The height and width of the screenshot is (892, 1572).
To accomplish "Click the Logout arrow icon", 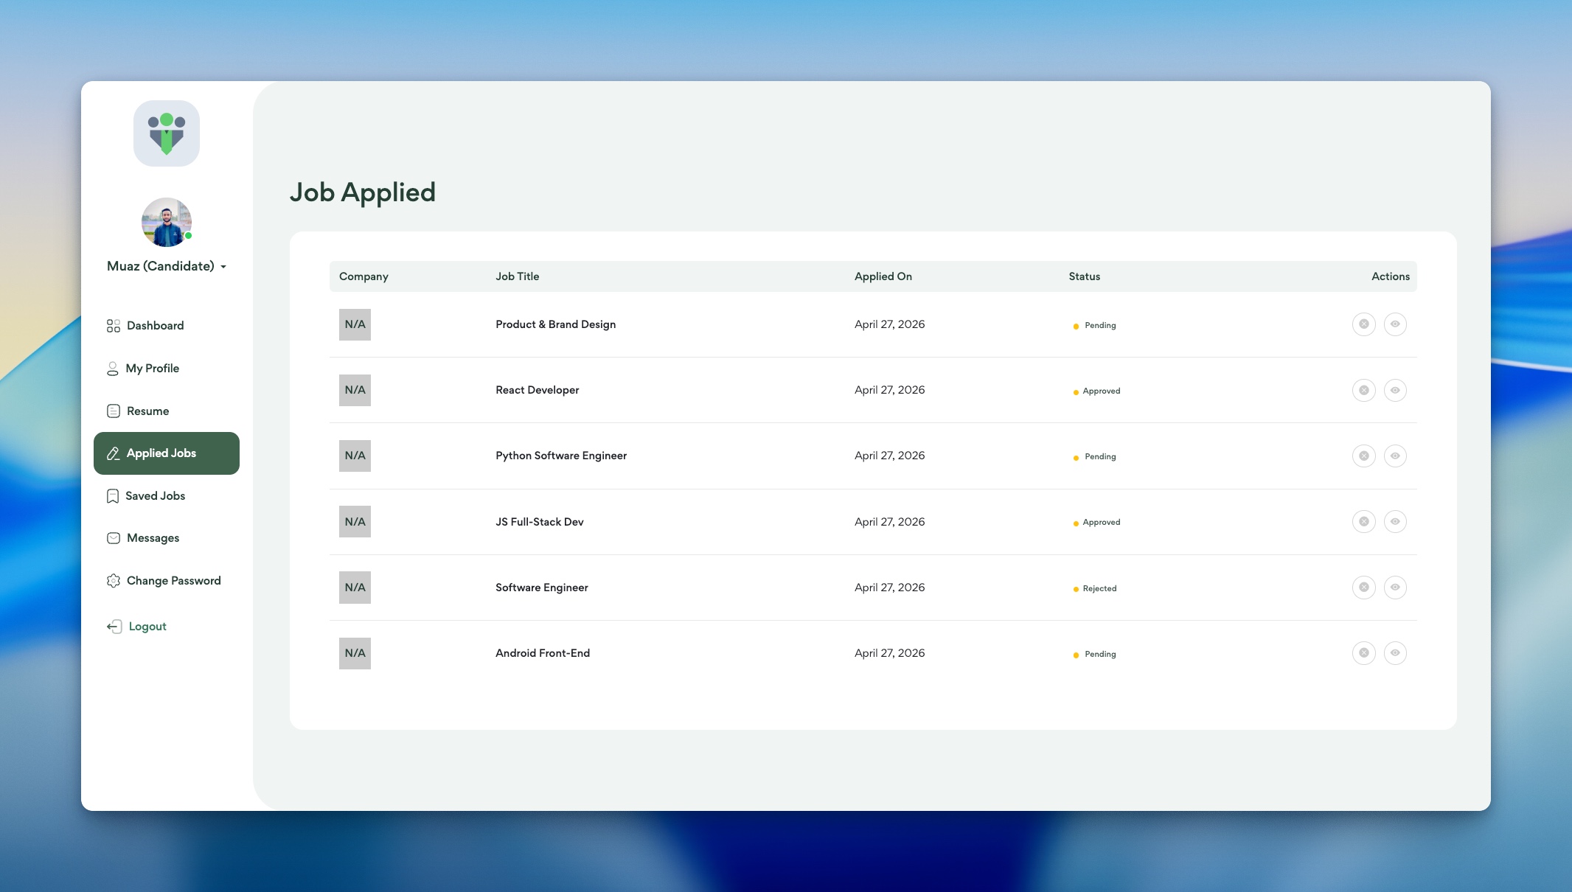I will (114, 627).
